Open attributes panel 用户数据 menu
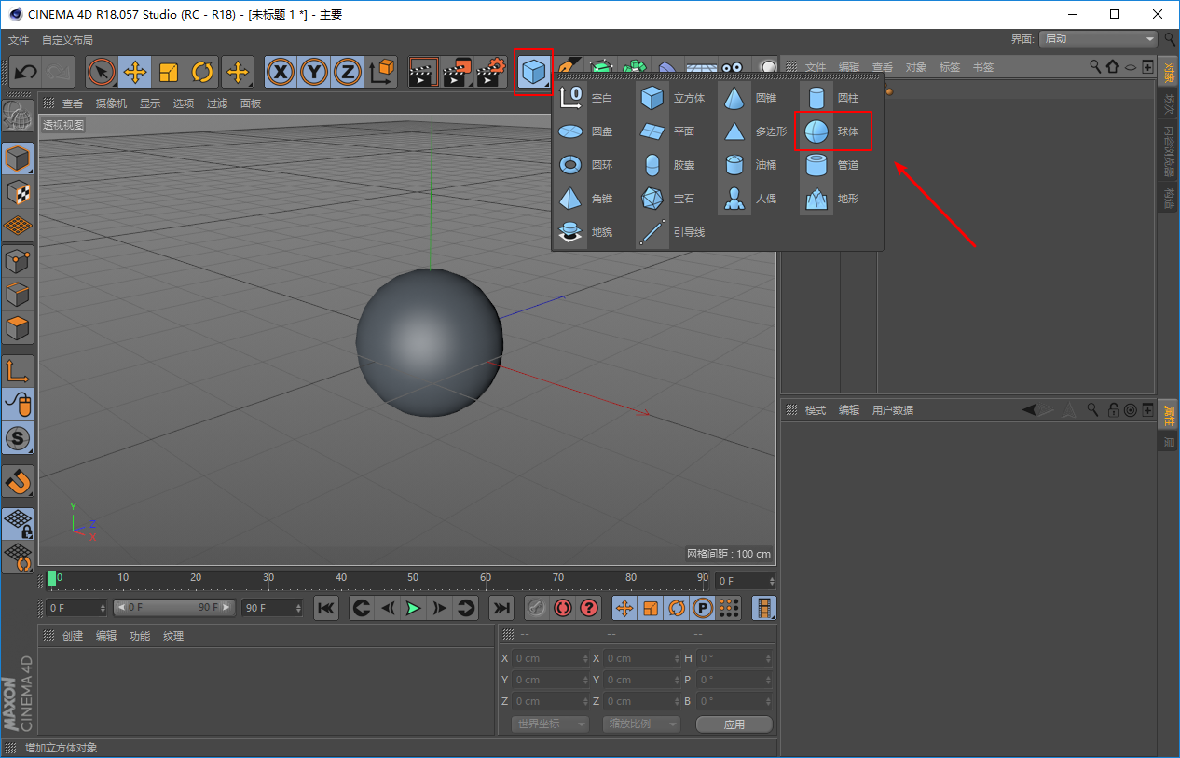This screenshot has width=1180, height=758. click(x=893, y=410)
